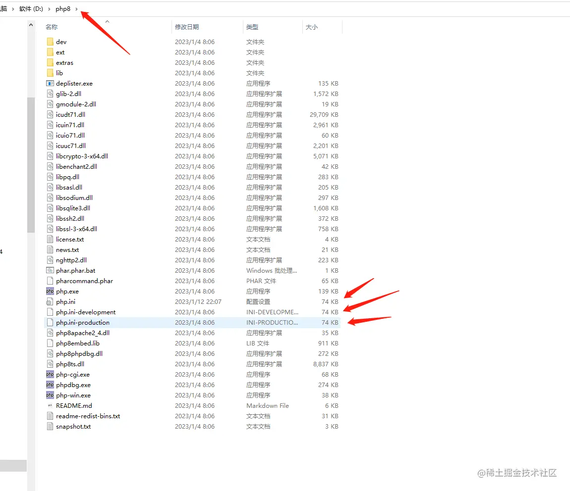Click the Markdown File type cell
The image size is (570, 491).
[268, 406]
